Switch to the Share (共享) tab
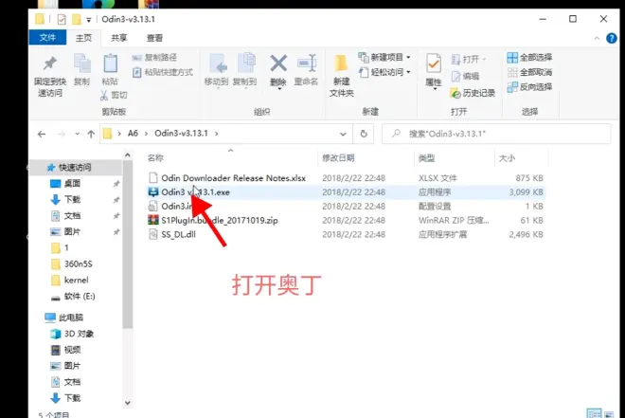The width and height of the screenshot is (625, 418). (118, 38)
